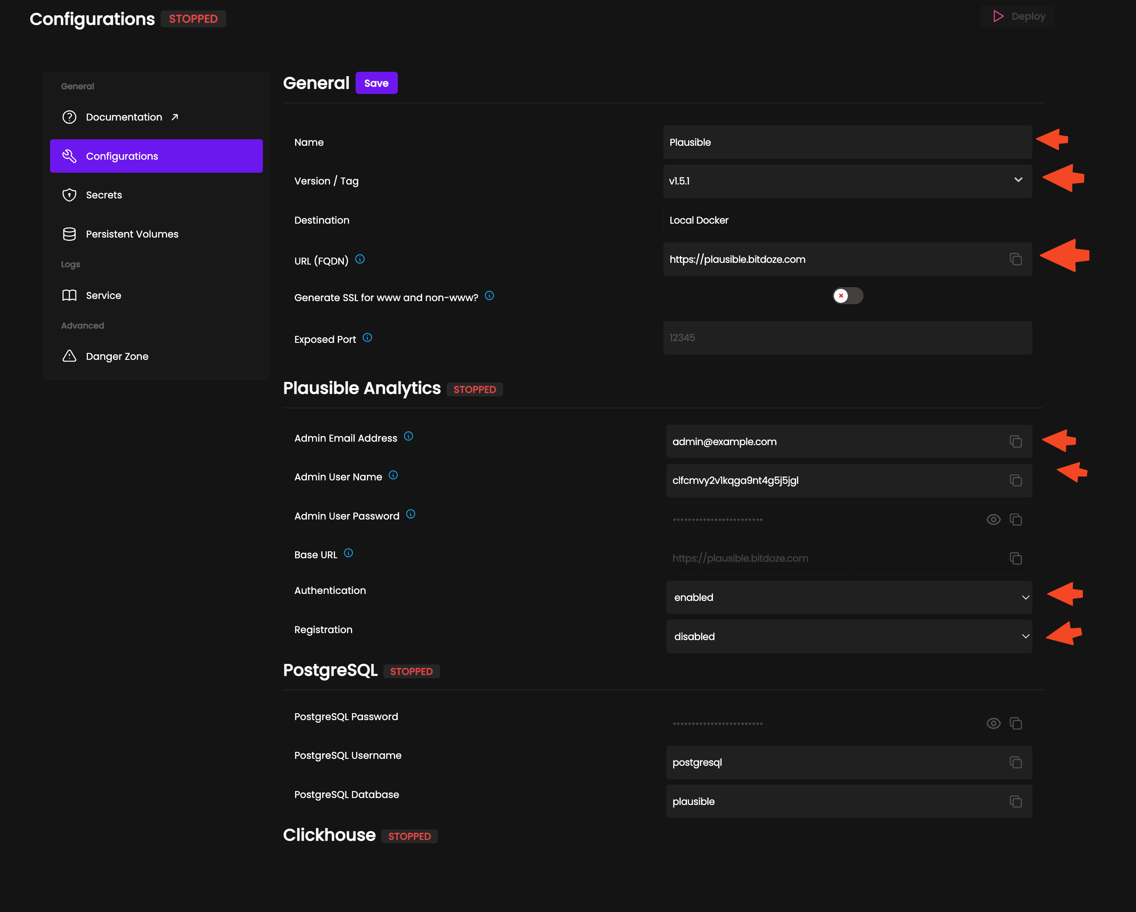
Task: Click the Persistent Volumes database icon
Action: 69,233
